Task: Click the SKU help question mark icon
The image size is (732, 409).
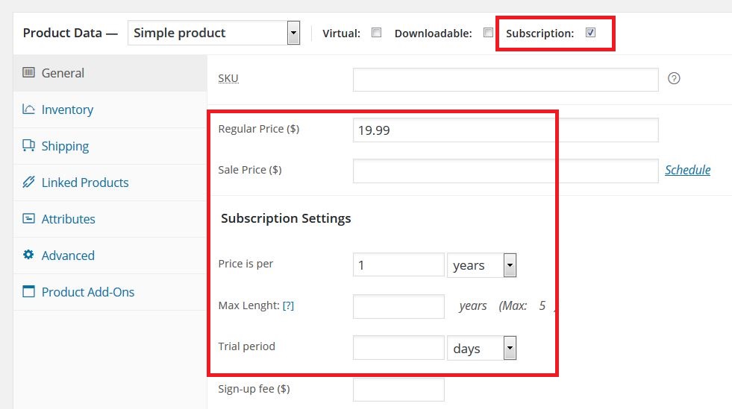Action: coord(674,78)
